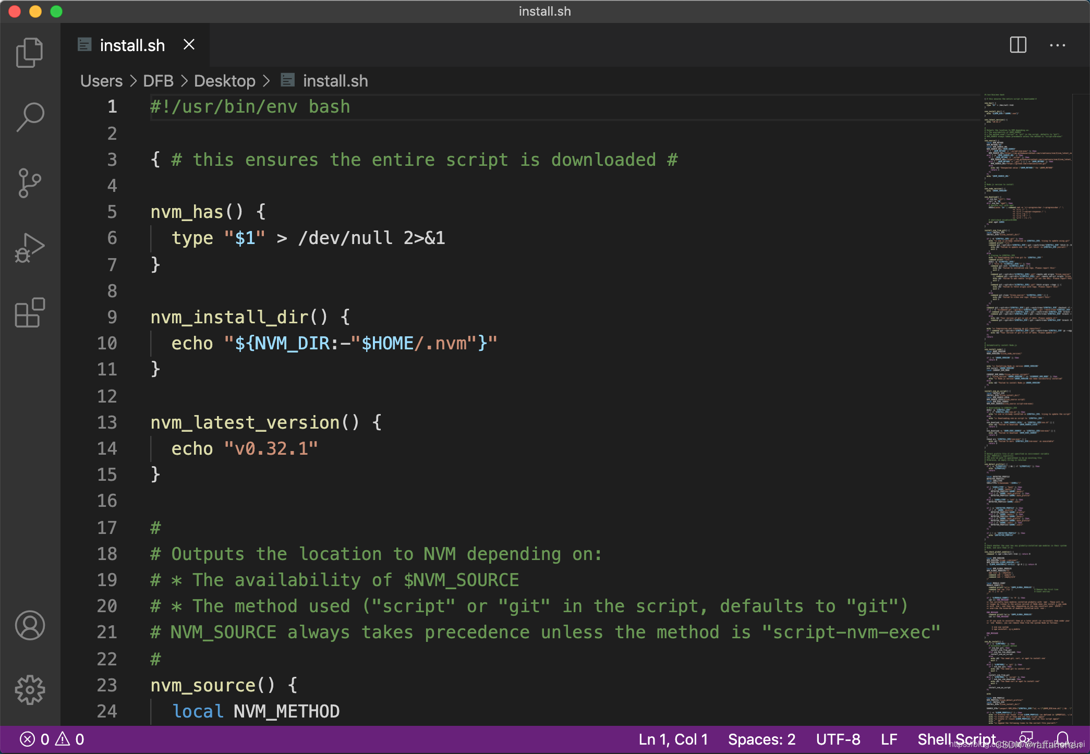Click '$HOME' variable on line 10

pyautogui.click(x=387, y=343)
